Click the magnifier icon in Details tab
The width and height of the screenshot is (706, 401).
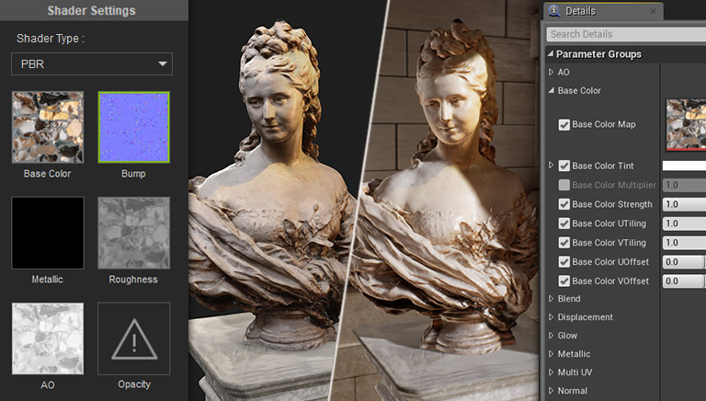pyautogui.click(x=554, y=11)
